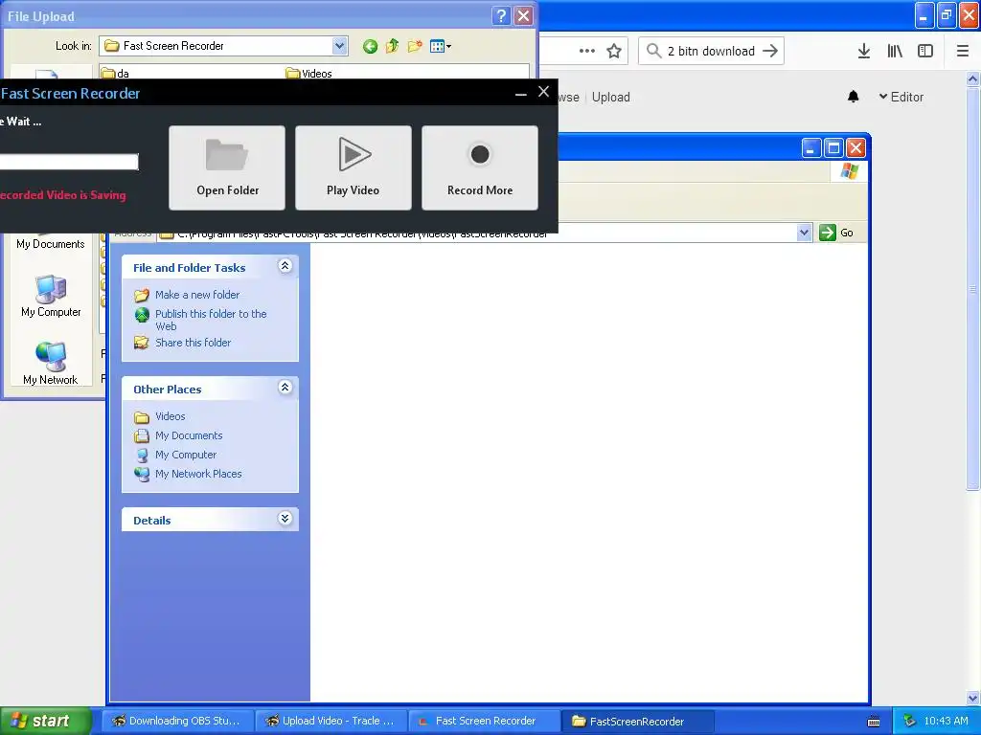981x735 pixels.
Task: Click the Go button in Explorer
Action: pos(836,233)
